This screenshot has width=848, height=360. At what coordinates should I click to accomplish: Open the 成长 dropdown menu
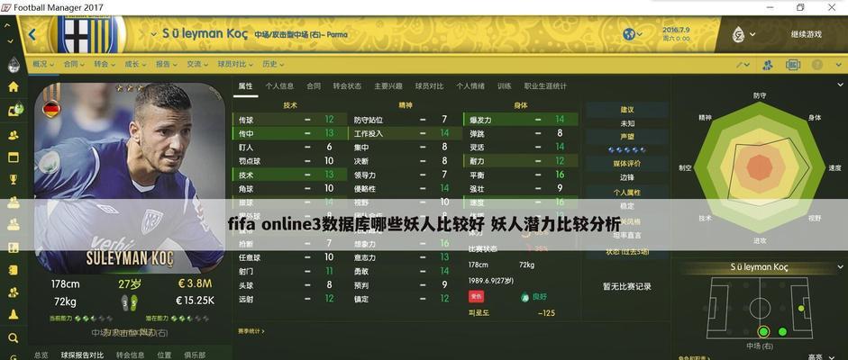(x=135, y=64)
